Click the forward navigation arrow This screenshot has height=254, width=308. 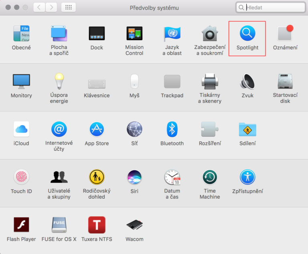point(51,8)
